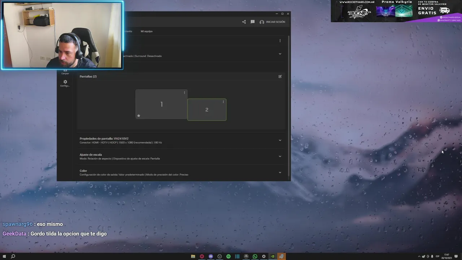Open Spotify from the taskbar
462x260 pixels.
(x=228, y=256)
